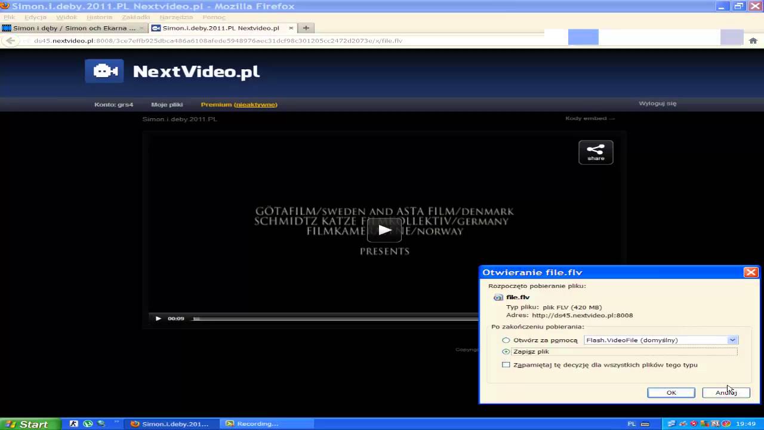This screenshot has width=764, height=430.
Task: Click the small play button in the player bar
Action: click(158, 318)
